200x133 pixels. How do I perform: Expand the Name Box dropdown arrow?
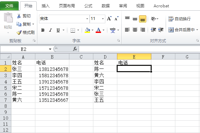[50, 49]
